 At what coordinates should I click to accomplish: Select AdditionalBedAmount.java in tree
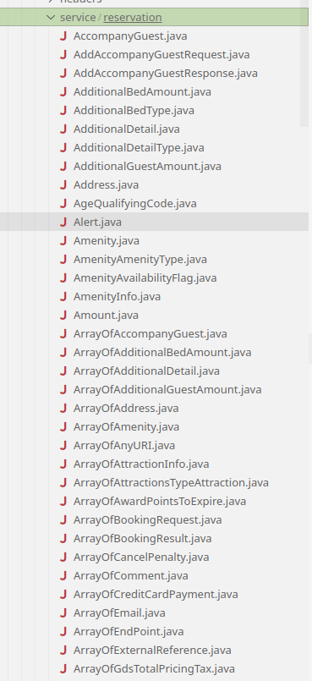pyautogui.click(x=142, y=92)
